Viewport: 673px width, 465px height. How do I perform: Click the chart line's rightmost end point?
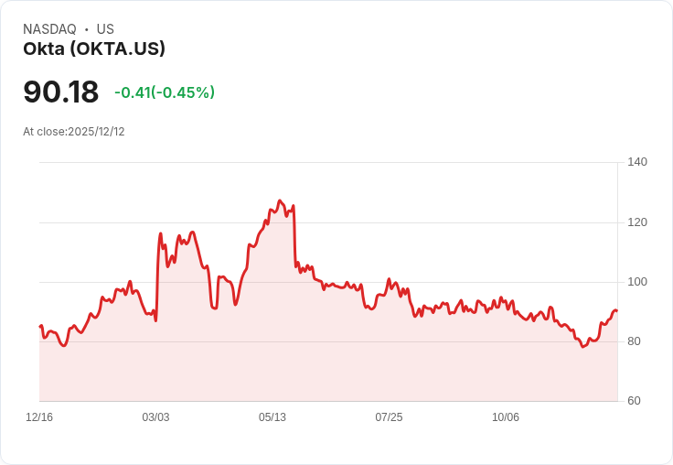tap(617, 310)
